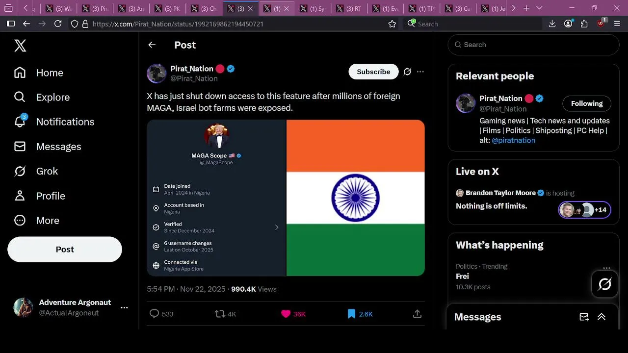Close the active X tab
The image size is (628, 353).
(250, 8)
